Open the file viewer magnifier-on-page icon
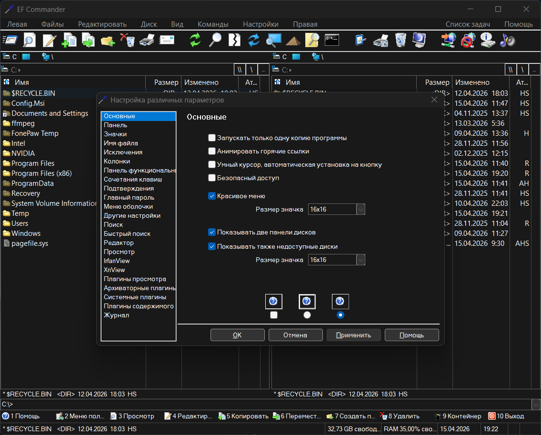Viewport: 541px width, 435px height. point(30,40)
